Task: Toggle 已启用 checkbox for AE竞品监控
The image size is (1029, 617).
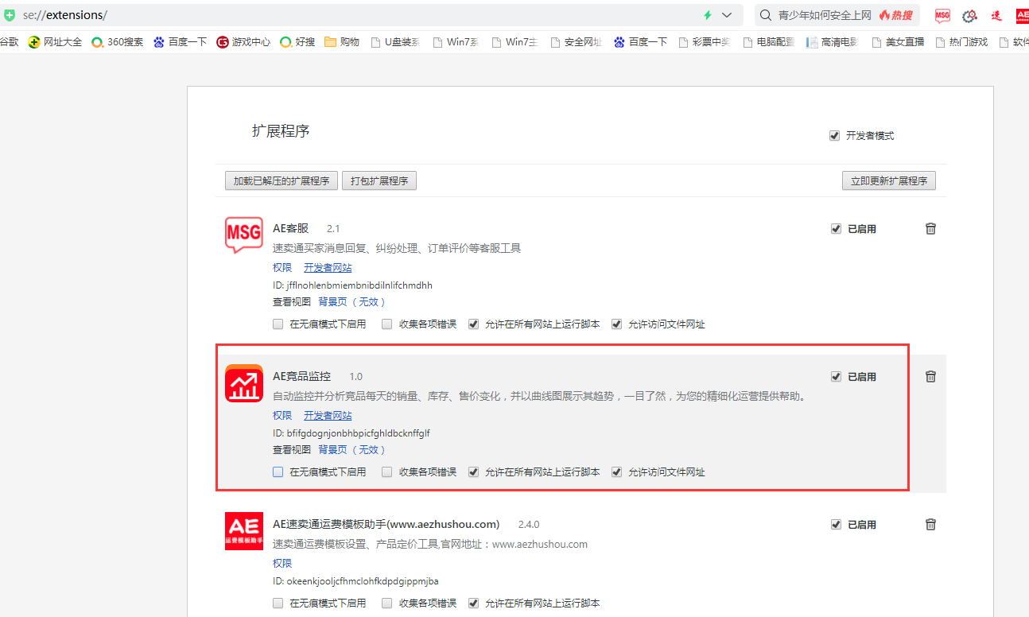Action: (836, 377)
